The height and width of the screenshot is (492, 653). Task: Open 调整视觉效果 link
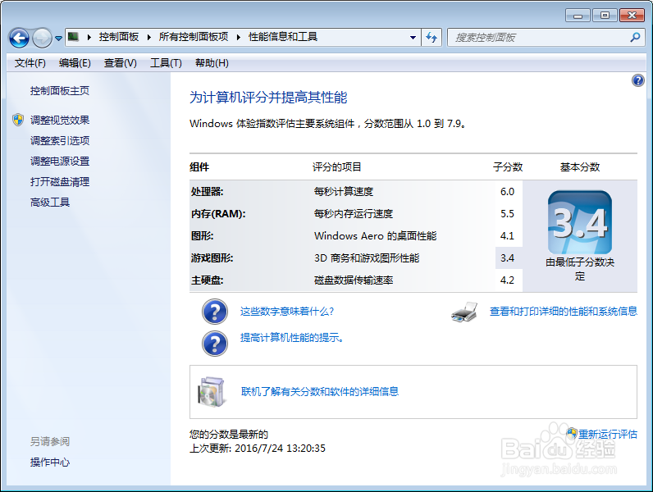pyautogui.click(x=60, y=120)
